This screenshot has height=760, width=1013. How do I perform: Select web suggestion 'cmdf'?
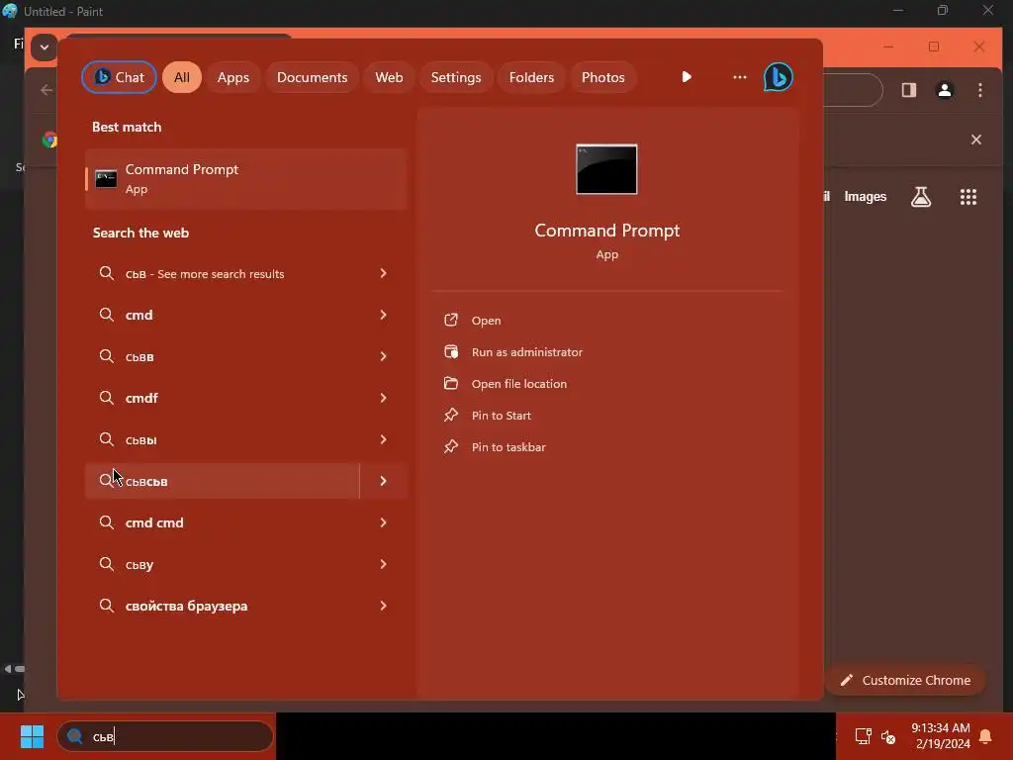[245, 398]
